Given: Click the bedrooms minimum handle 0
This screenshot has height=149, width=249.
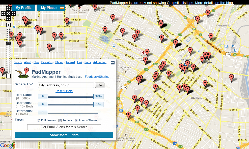Looking at the screenshot, I should click(43, 104).
